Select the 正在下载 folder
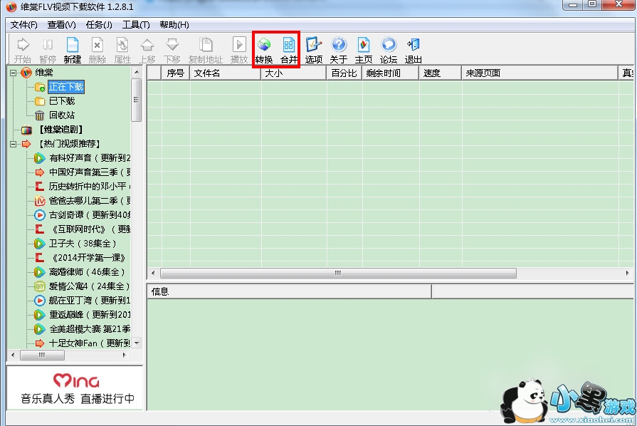The height and width of the screenshot is (426, 637). (66, 87)
